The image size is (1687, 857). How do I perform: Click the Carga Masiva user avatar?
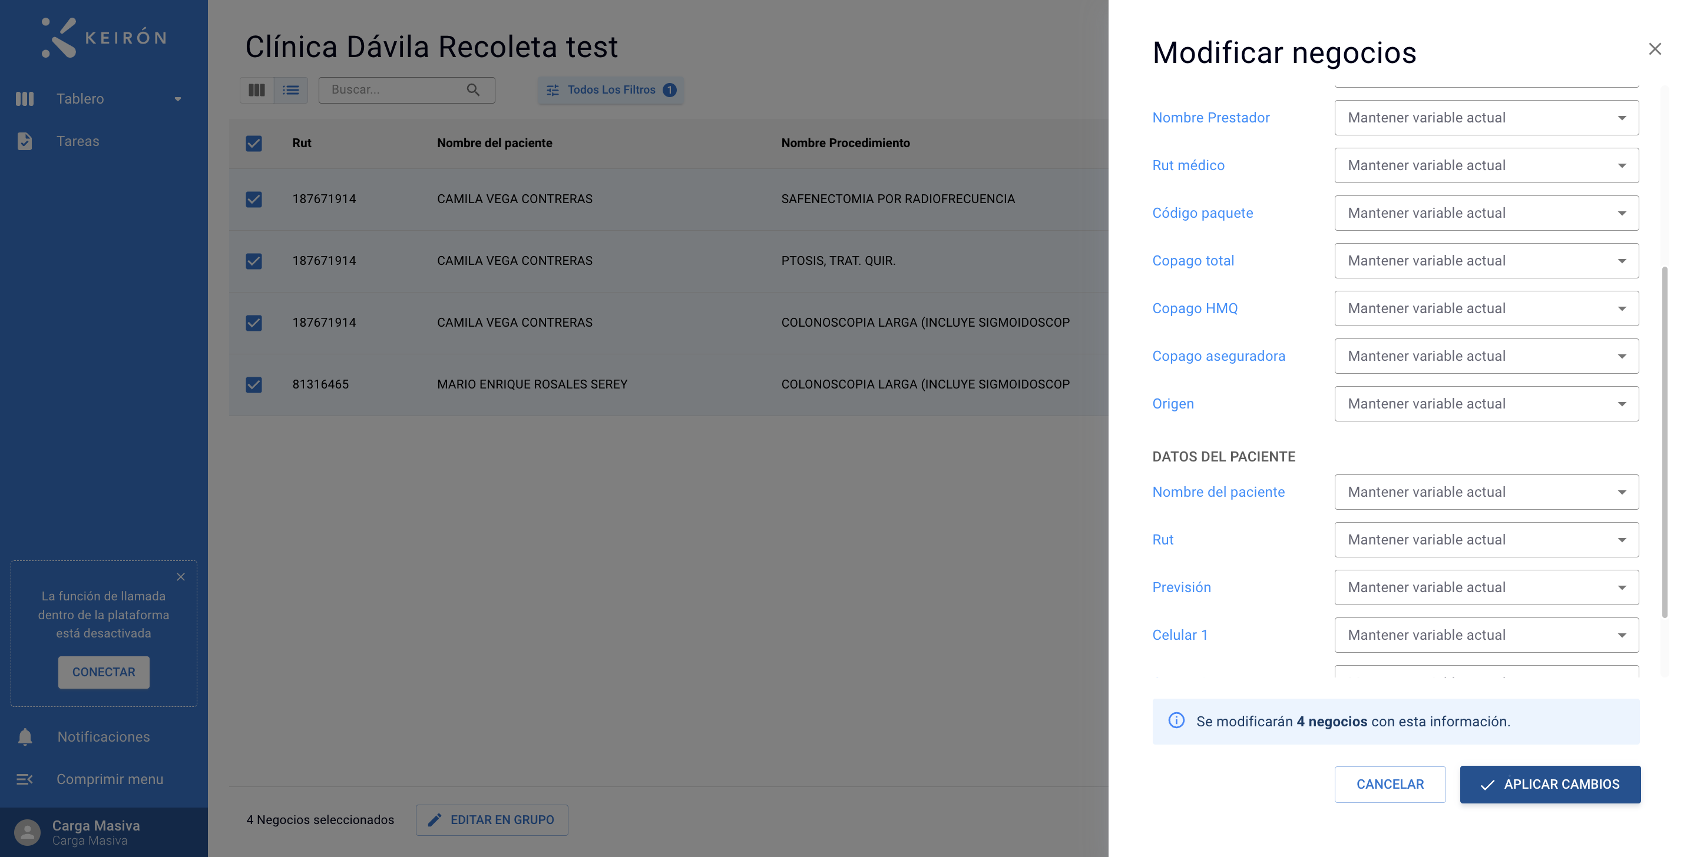point(27,832)
